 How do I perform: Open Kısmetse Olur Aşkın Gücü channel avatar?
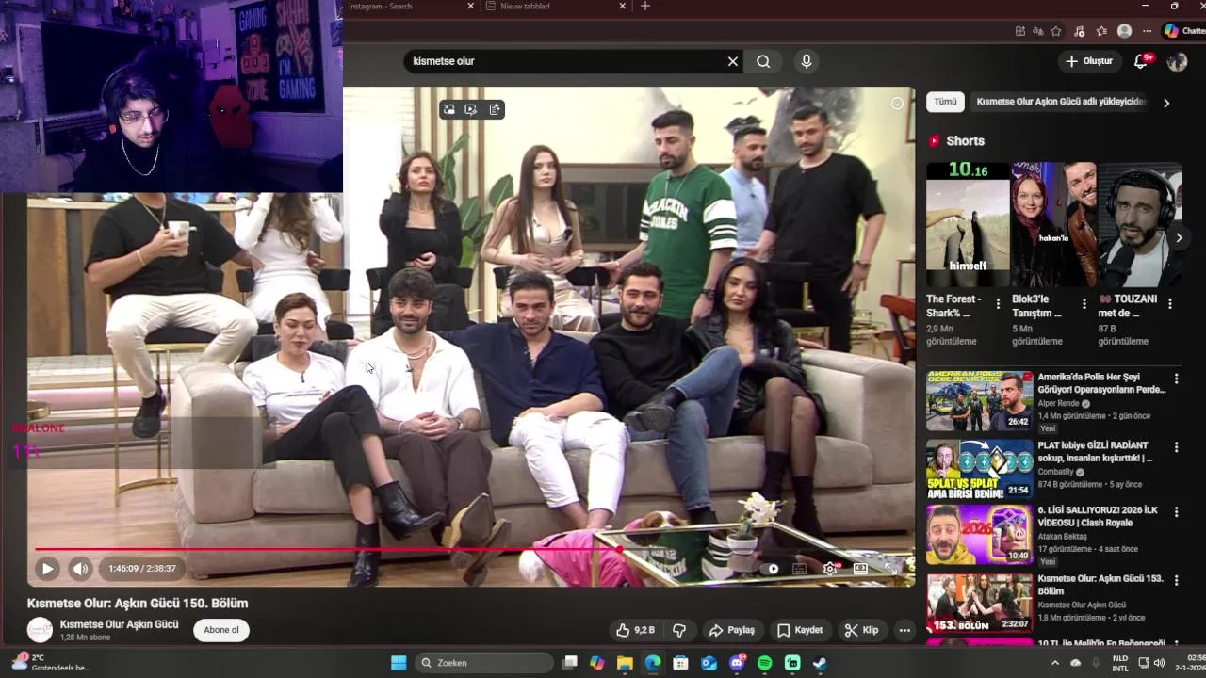coord(40,630)
